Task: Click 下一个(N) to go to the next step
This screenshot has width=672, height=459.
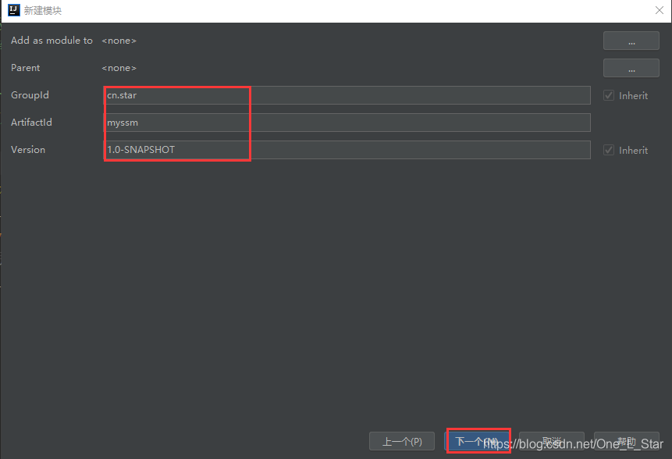Action: coord(478,441)
